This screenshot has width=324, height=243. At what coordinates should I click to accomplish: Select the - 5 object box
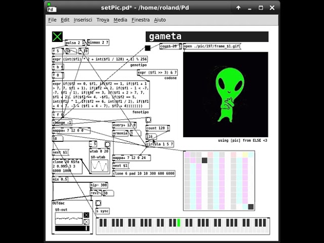tap(93, 144)
